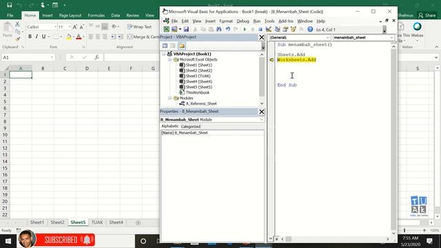
Task: Reset execution with the blue stop square
Action: (260, 29)
